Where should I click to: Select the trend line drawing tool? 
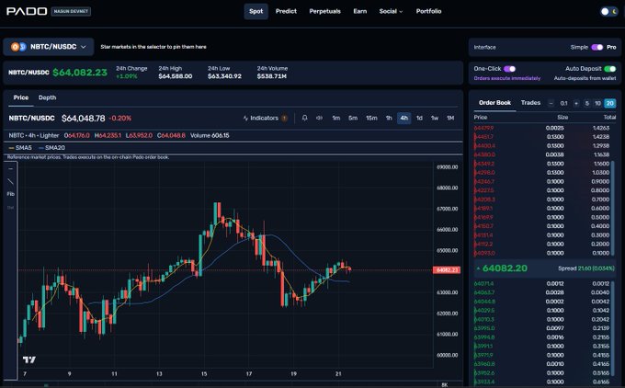11,181
